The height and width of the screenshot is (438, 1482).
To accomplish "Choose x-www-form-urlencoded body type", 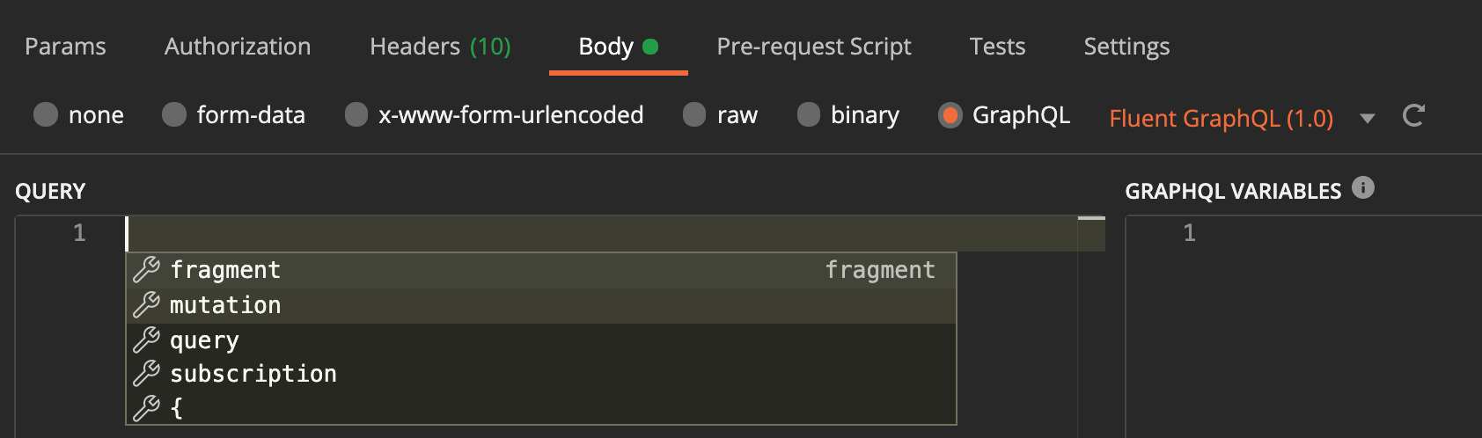I will [x=356, y=115].
